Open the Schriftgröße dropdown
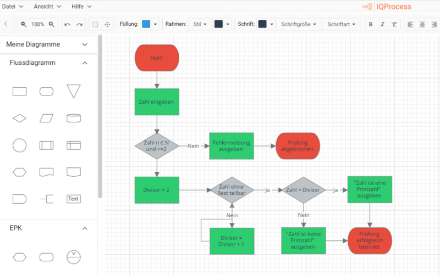 [298, 24]
